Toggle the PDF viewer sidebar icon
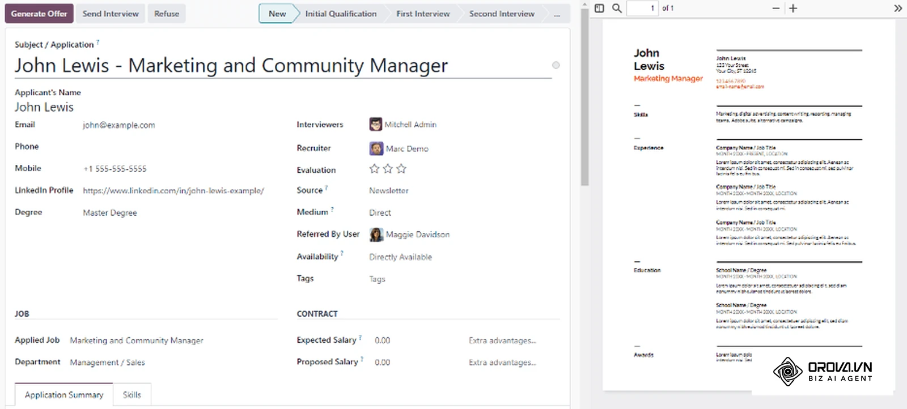The height and width of the screenshot is (409, 907). point(599,8)
